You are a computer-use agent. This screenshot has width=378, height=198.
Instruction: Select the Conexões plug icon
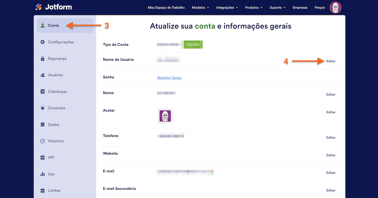[43, 108]
